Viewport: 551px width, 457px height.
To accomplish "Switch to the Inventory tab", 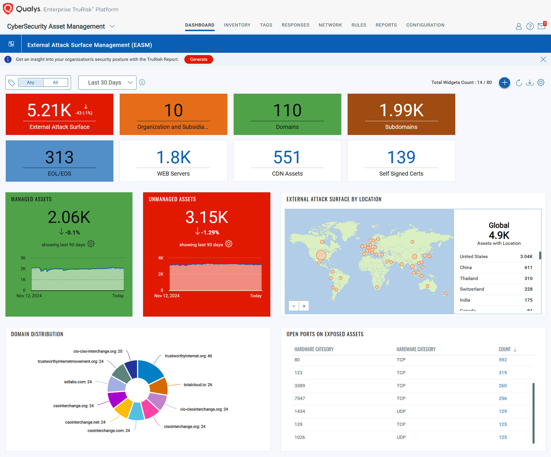I will (x=237, y=25).
